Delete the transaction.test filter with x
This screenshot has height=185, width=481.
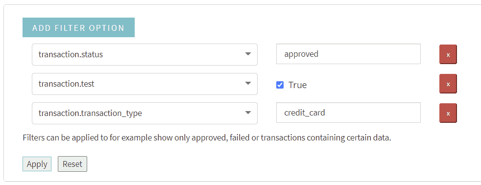click(448, 84)
